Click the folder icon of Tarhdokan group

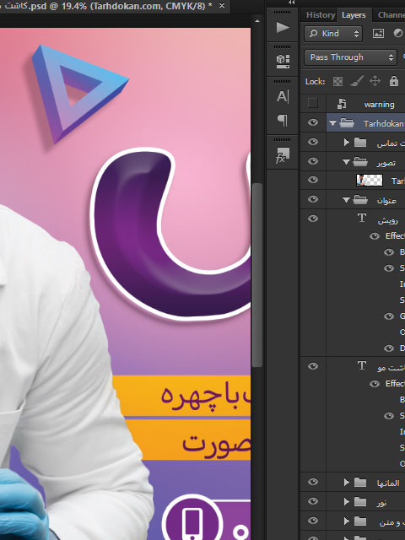pyautogui.click(x=347, y=123)
